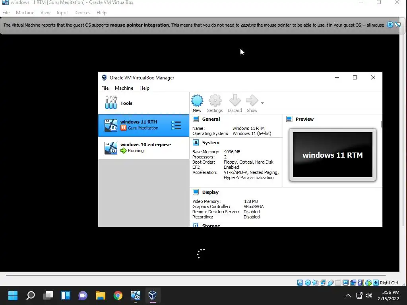Click the don't-show-again notification icon
This screenshot has height=305, width=407.
397,25
